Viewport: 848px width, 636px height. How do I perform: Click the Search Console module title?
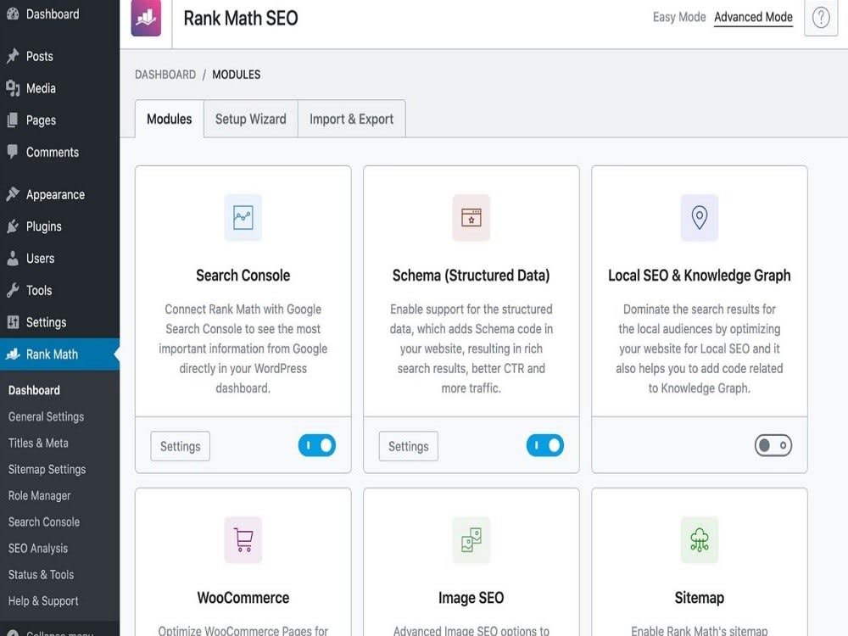point(243,276)
